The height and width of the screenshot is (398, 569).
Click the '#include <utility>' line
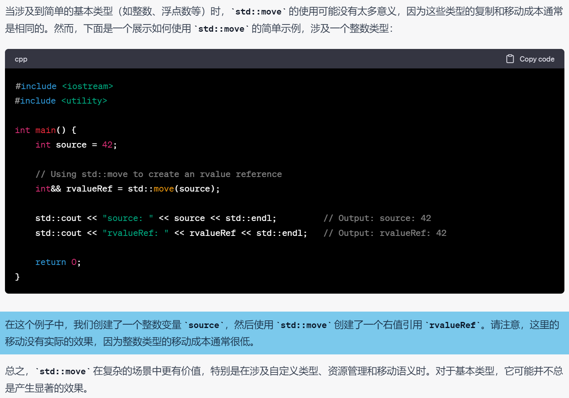[x=61, y=101]
